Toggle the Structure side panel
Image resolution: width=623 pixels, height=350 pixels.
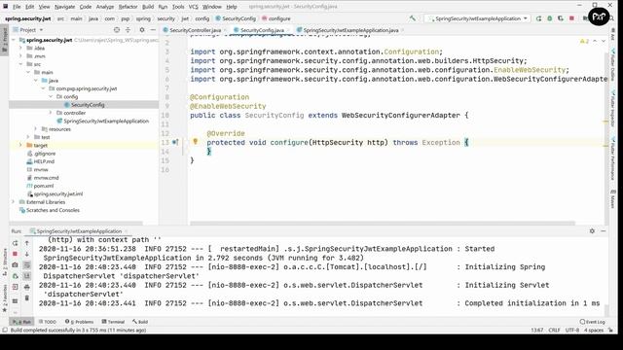(x=5, y=262)
